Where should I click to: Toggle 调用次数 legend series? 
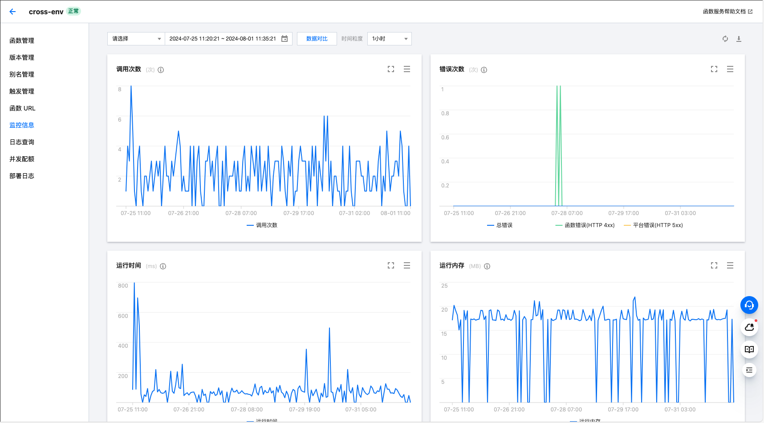click(262, 225)
